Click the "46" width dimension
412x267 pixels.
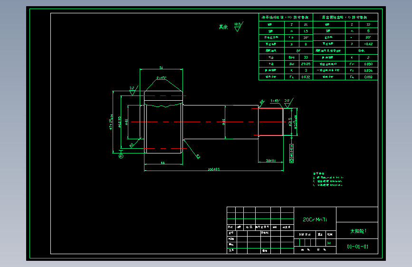[x=163, y=162]
